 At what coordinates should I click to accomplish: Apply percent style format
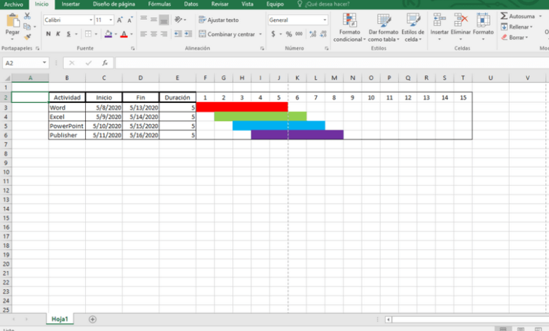[289, 34]
